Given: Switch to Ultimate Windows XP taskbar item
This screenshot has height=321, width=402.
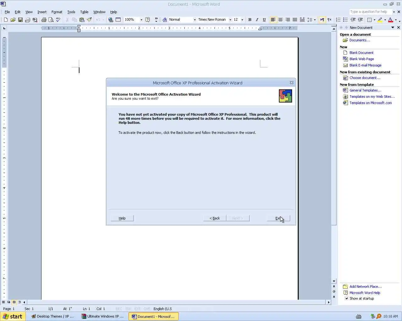Looking at the screenshot, I should [103, 316].
